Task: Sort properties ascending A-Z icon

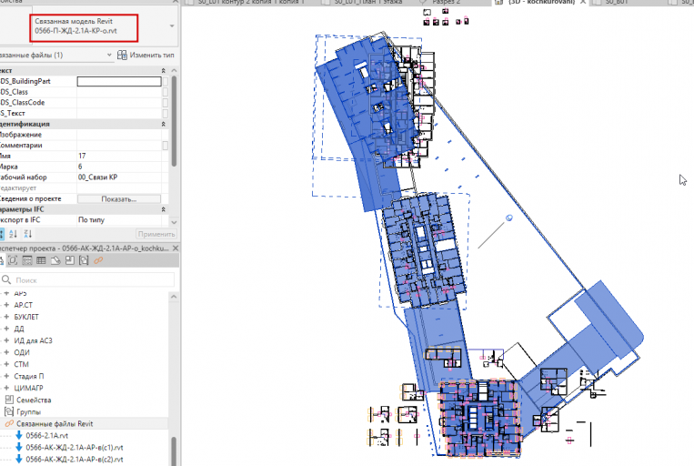Action: click(x=14, y=234)
